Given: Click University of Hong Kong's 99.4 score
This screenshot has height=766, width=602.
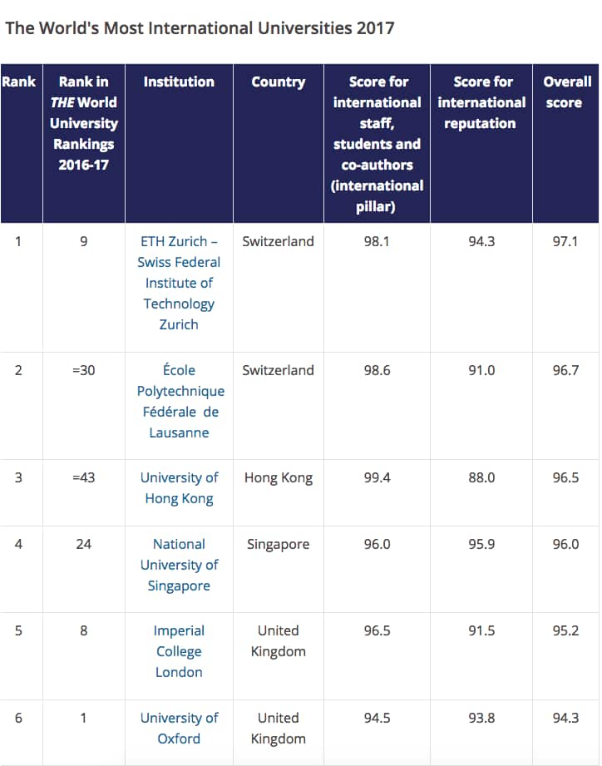Looking at the screenshot, I should (377, 477).
